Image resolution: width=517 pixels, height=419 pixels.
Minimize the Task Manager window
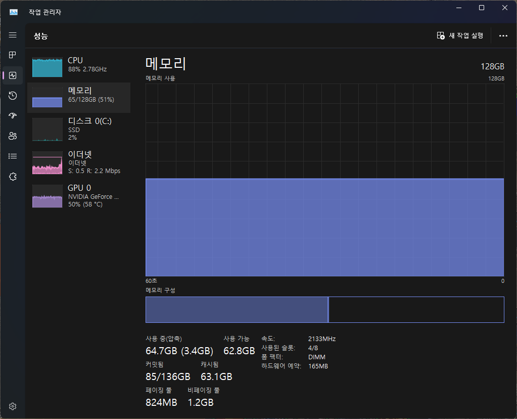point(459,8)
